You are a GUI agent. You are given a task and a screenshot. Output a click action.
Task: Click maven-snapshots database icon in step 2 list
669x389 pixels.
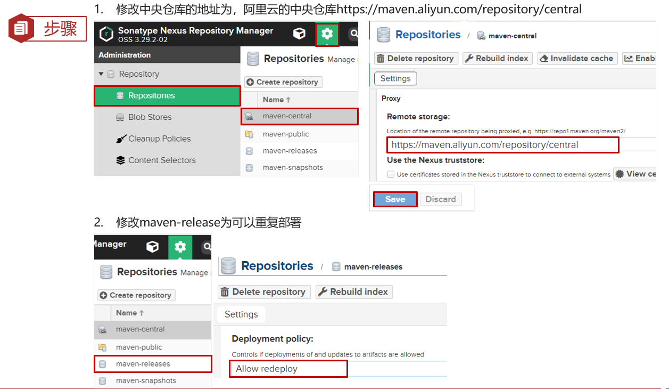pyautogui.click(x=103, y=380)
